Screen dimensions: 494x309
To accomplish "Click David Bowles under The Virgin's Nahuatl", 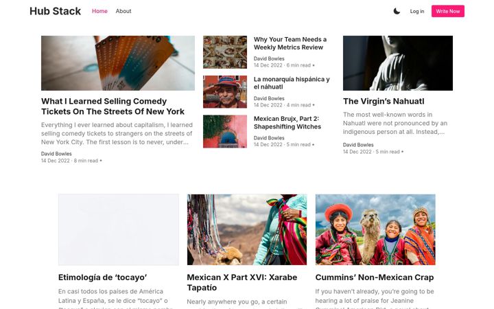I will pos(358,145).
